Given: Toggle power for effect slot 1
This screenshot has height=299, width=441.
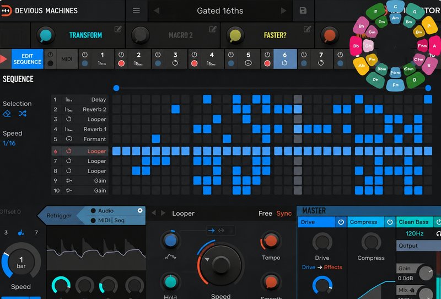Looking at the screenshot, I should click(85, 54).
